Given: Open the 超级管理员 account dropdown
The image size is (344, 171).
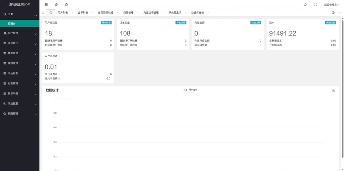Looking at the screenshot, I should coord(332,5).
